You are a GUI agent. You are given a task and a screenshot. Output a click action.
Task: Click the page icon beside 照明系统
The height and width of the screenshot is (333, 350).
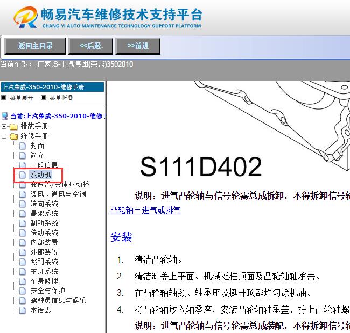(x=22, y=262)
